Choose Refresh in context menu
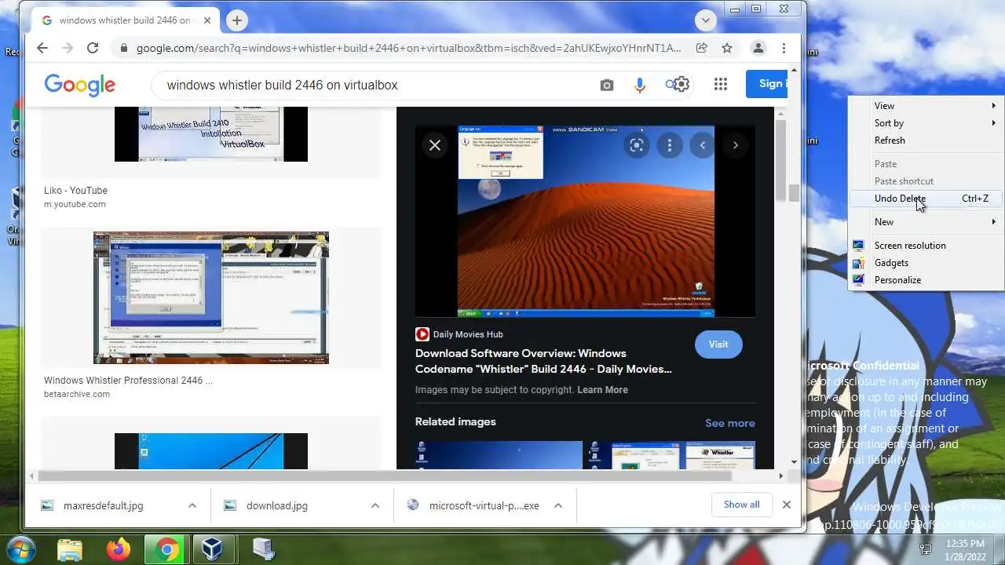Screen dimensions: 1005x565 click(926, 140)
